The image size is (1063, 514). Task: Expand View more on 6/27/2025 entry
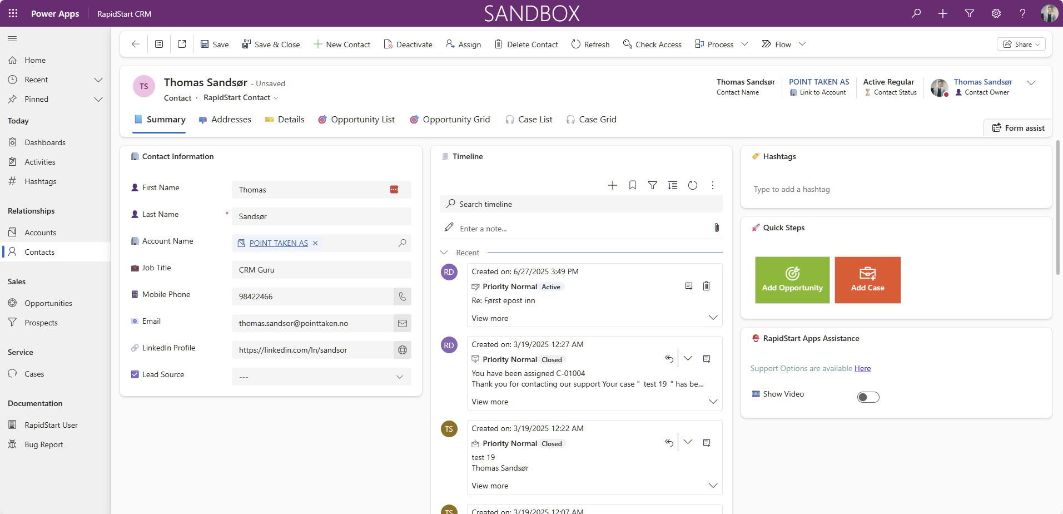tap(713, 318)
